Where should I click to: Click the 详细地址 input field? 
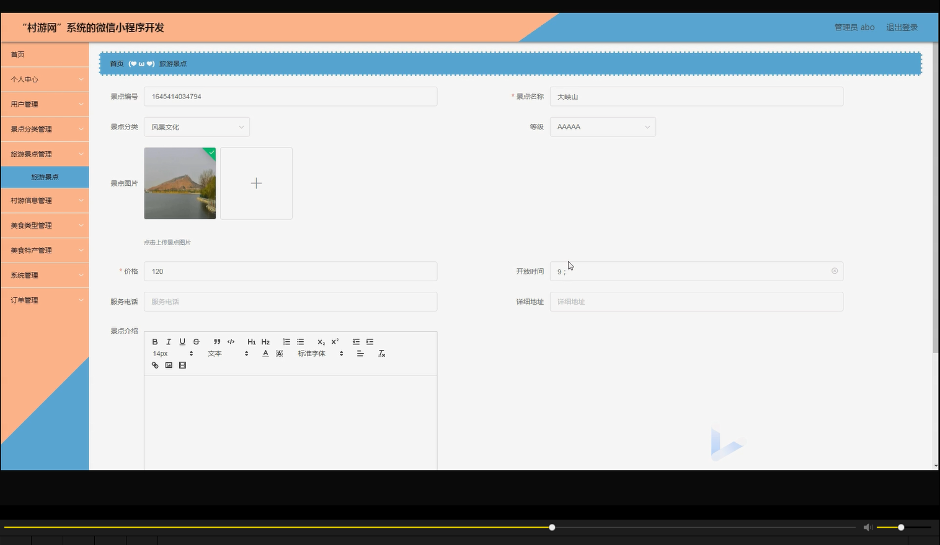[x=696, y=302]
